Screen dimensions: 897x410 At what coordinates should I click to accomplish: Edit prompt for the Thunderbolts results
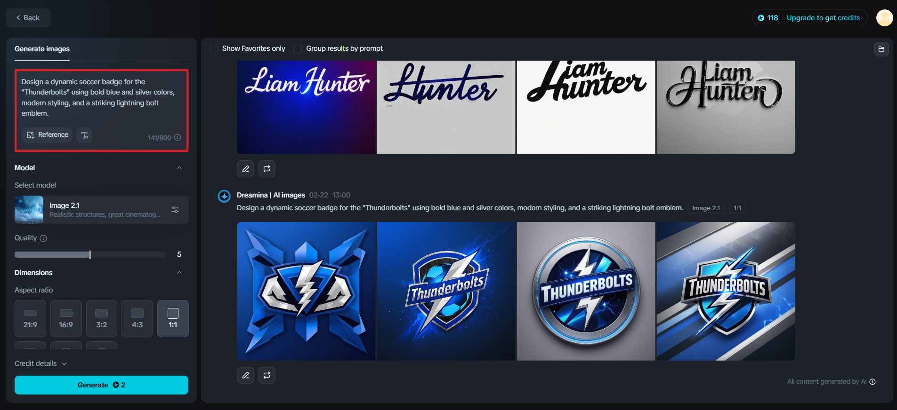click(x=246, y=375)
